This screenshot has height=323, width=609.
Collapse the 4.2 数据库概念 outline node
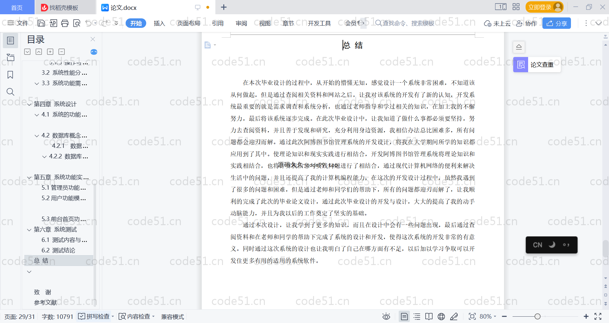[x=37, y=136]
